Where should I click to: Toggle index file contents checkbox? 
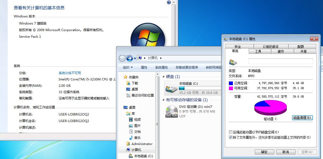(x=230, y=137)
